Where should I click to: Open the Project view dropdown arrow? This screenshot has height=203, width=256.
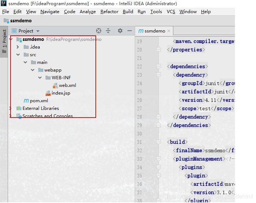(38, 31)
